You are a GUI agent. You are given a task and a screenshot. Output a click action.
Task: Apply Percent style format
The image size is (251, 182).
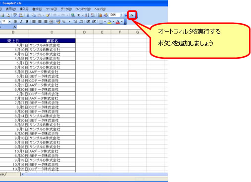coord(64,22)
